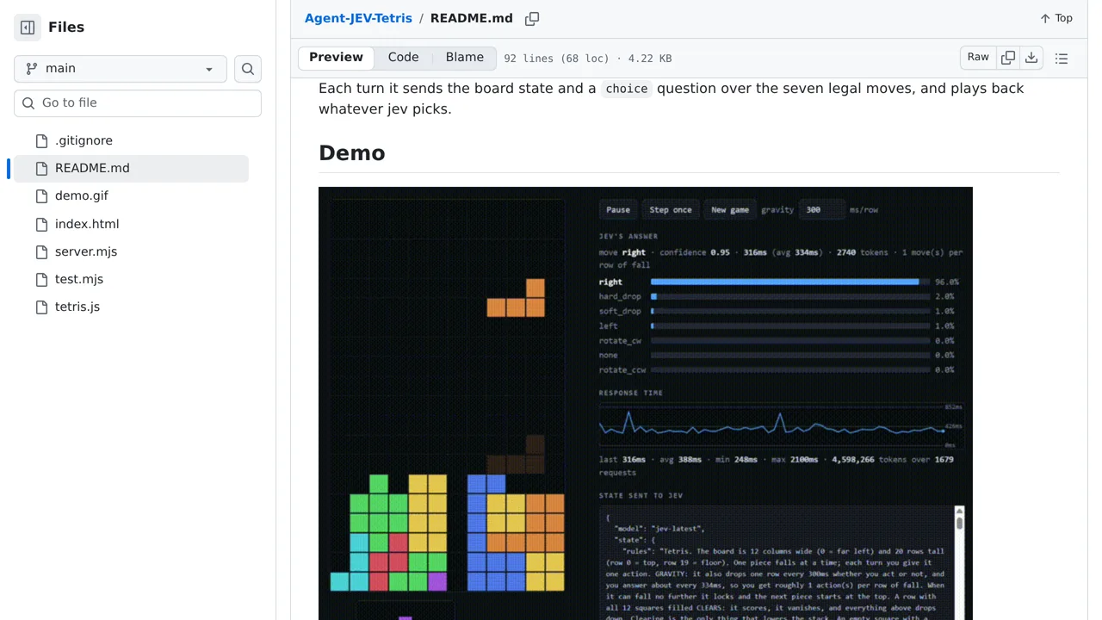Click Step once in the demo

click(671, 209)
